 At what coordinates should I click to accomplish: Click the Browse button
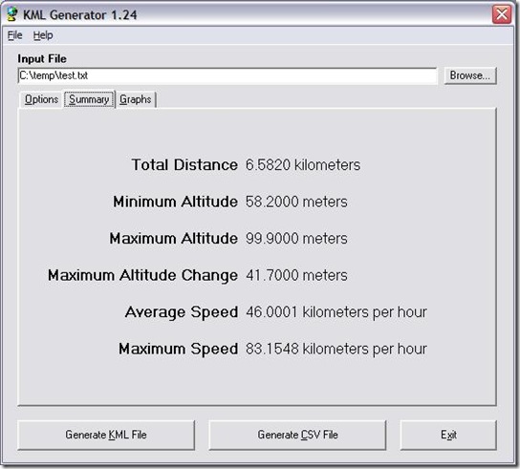470,75
